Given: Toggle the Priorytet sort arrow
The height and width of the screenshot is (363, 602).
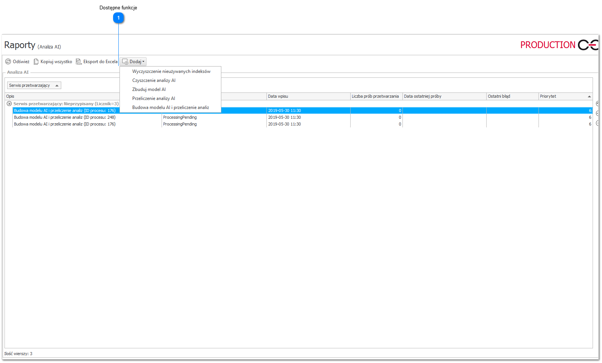Looking at the screenshot, I should click(589, 97).
